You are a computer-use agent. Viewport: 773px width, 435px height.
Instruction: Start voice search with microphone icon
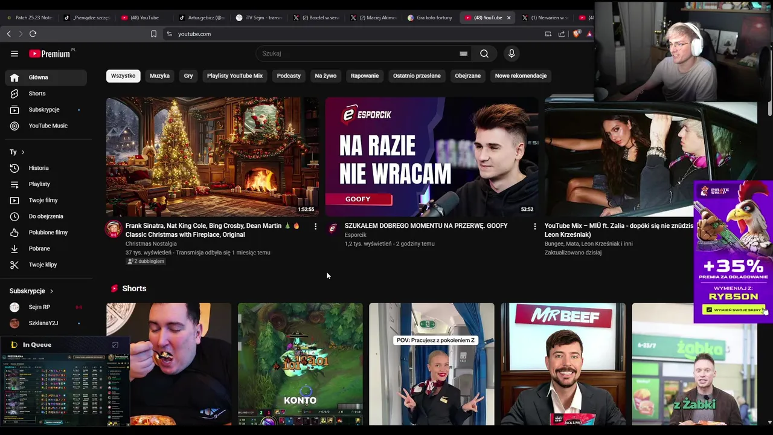click(x=512, y=53)
